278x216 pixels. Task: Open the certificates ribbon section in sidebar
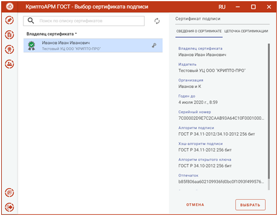point(9,49)
